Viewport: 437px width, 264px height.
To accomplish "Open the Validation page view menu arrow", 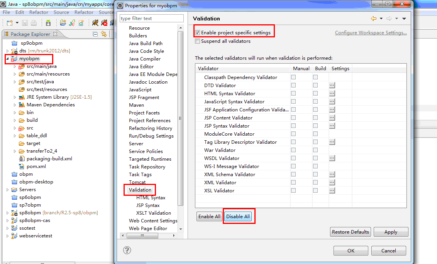I will (x=404, y=18).
